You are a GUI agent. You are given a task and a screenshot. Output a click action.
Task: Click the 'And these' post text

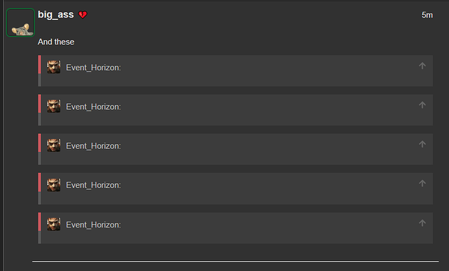pos(56,42)
